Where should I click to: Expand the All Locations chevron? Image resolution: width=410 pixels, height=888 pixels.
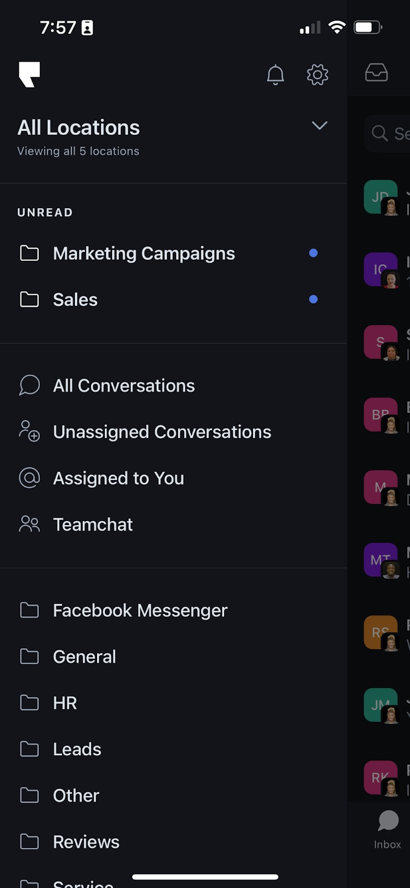pos(320,125)
